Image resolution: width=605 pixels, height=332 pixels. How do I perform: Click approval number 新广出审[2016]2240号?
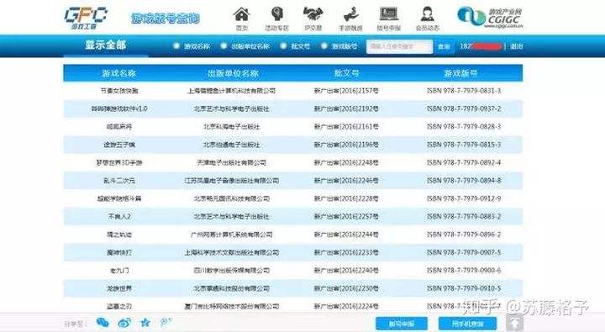click(x=346, y=271)
